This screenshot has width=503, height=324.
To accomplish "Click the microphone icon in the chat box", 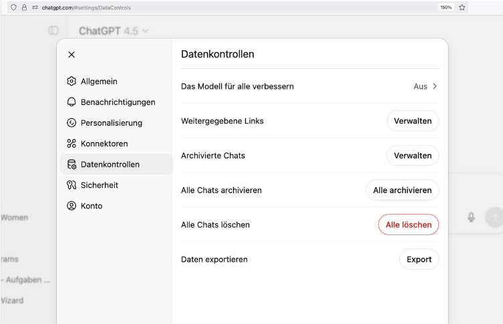I will (x=471, y=217).
